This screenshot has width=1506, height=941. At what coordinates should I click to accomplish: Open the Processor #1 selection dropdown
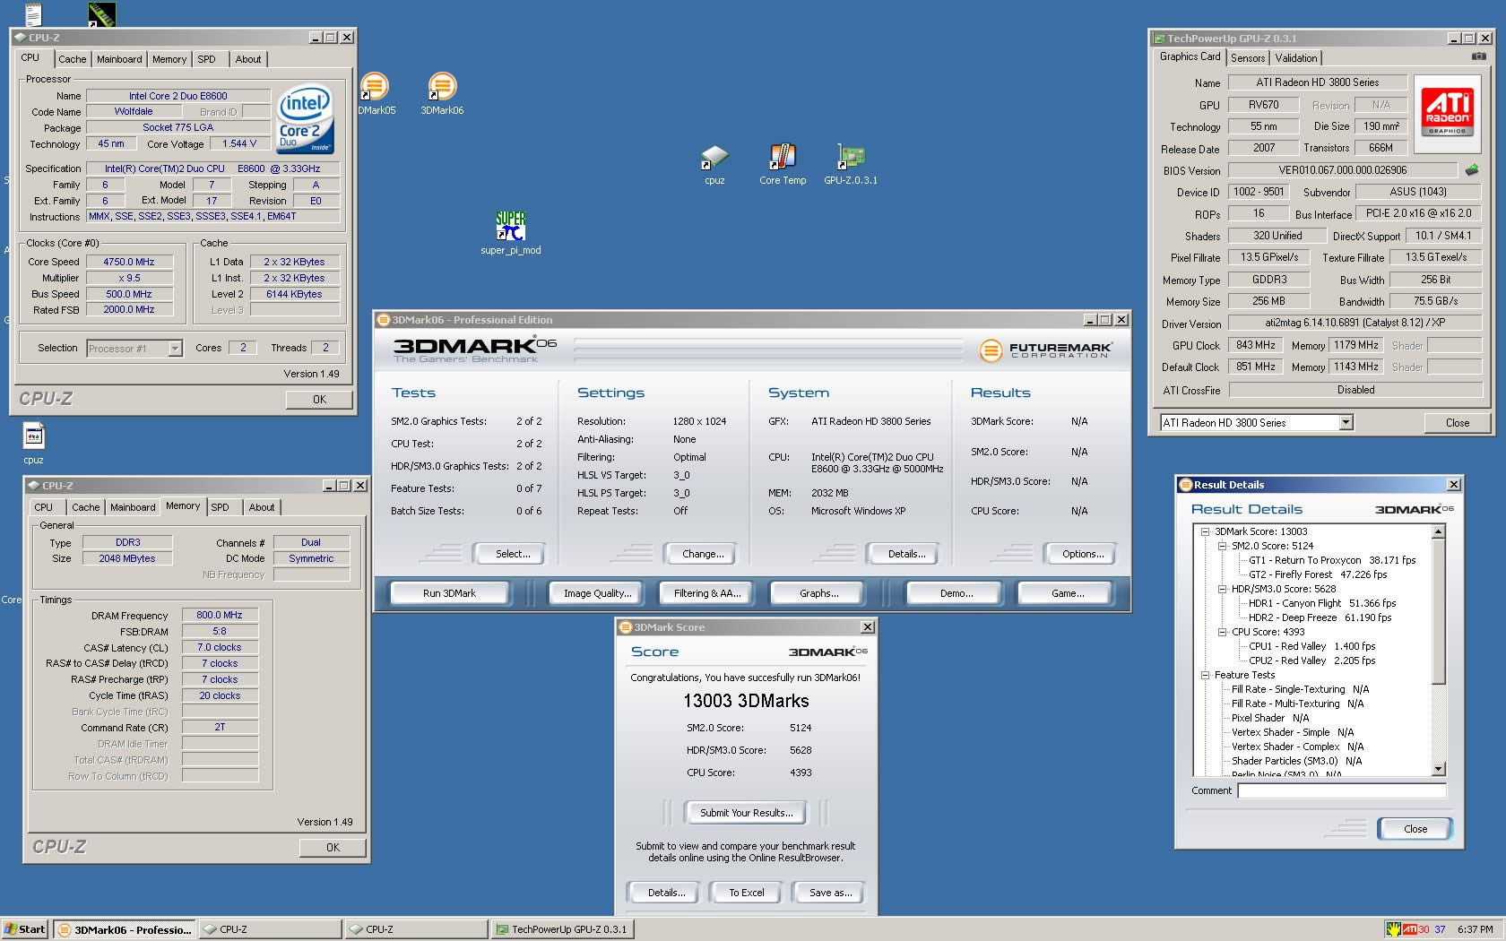click(x=176, y=349)
